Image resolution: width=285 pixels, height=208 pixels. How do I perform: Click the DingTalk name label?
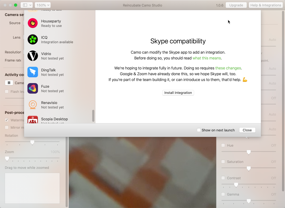(48, 70)
